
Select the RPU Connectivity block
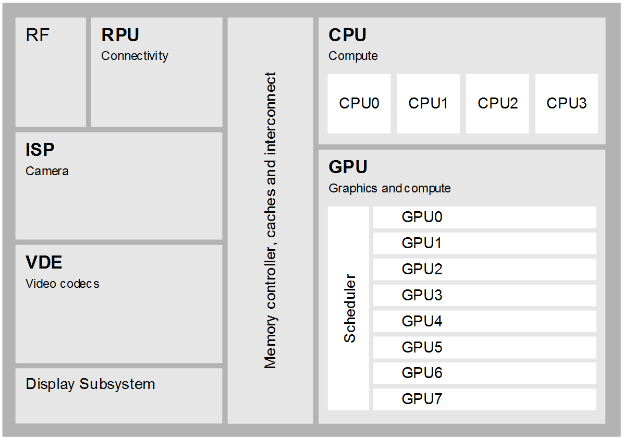156,72
